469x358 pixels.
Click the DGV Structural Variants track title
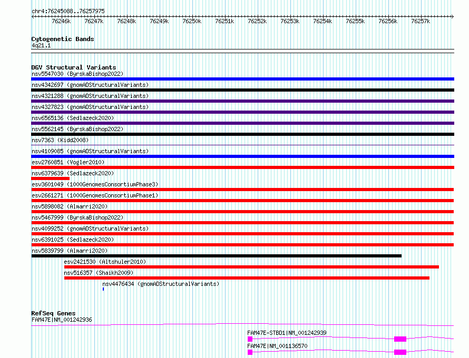tap(74, 67)
